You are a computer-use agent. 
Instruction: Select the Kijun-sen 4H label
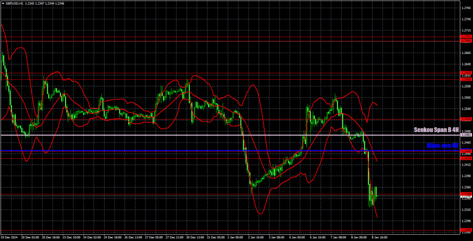[x=443, y=146]
